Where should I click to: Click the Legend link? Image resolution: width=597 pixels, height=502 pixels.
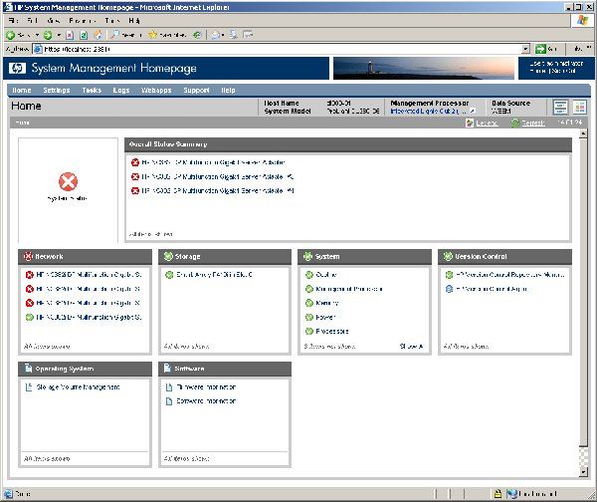coord(487,123)
